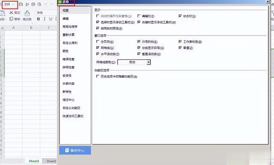Switch to the Sheet2 tab
The height and width of the screenshot is (165, 274).
51,161
